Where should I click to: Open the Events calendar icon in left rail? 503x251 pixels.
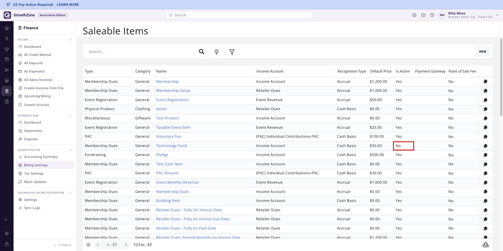click(7, 59)
